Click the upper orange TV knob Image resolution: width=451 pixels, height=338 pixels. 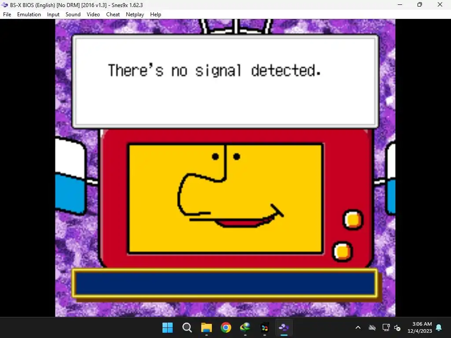pyautogui.click(x=353, y=220)
